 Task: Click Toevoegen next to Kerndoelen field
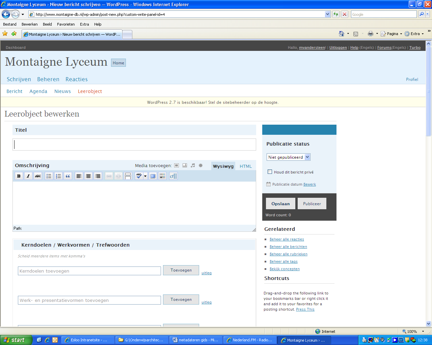(181, 270)
